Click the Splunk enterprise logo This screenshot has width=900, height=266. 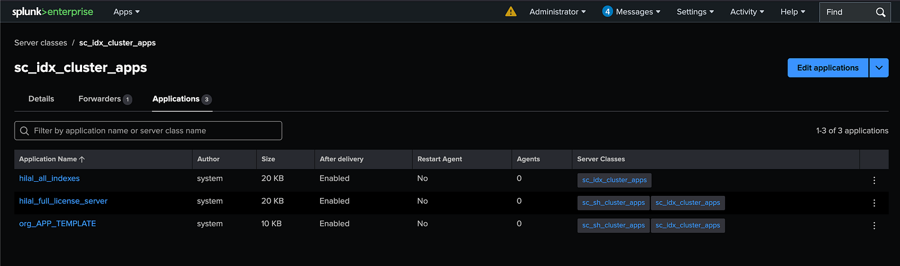(53, 12)
